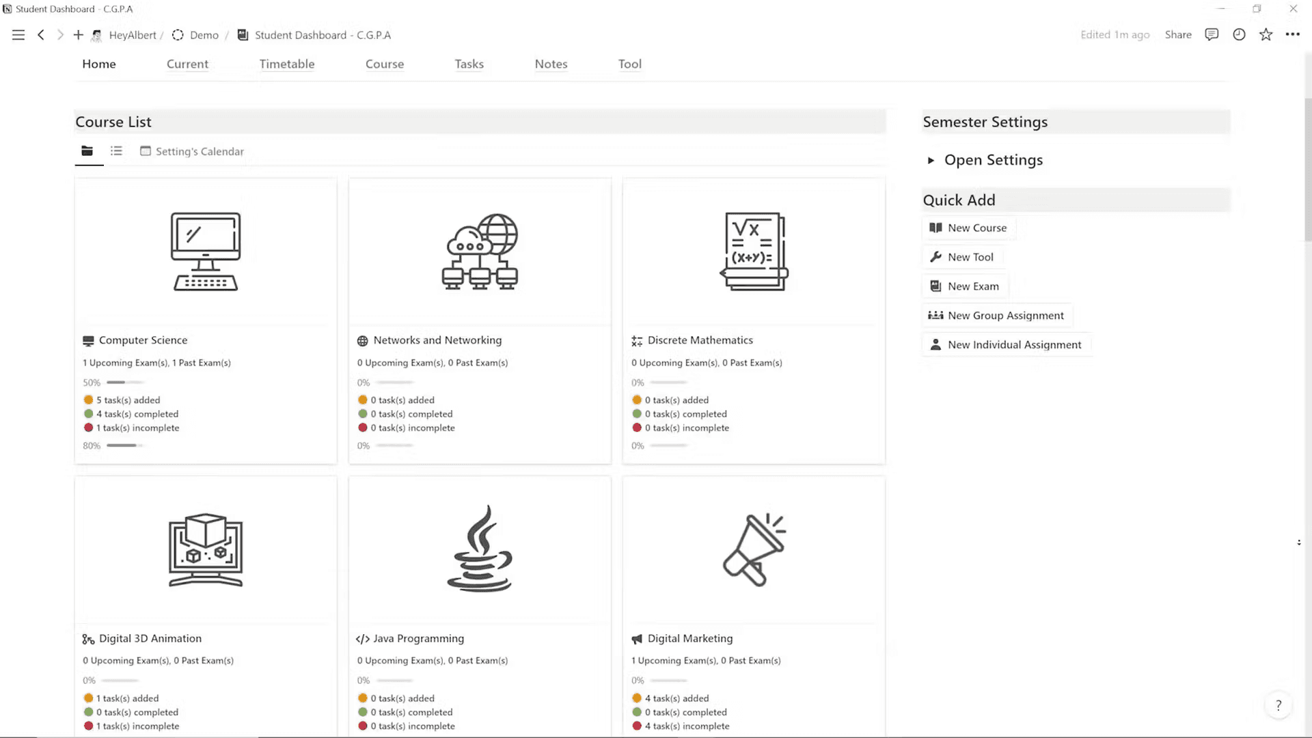Viewport: 1312px width, 738px height.
Task: Switch to grid view layout
Action: click(x=87, y=150)
